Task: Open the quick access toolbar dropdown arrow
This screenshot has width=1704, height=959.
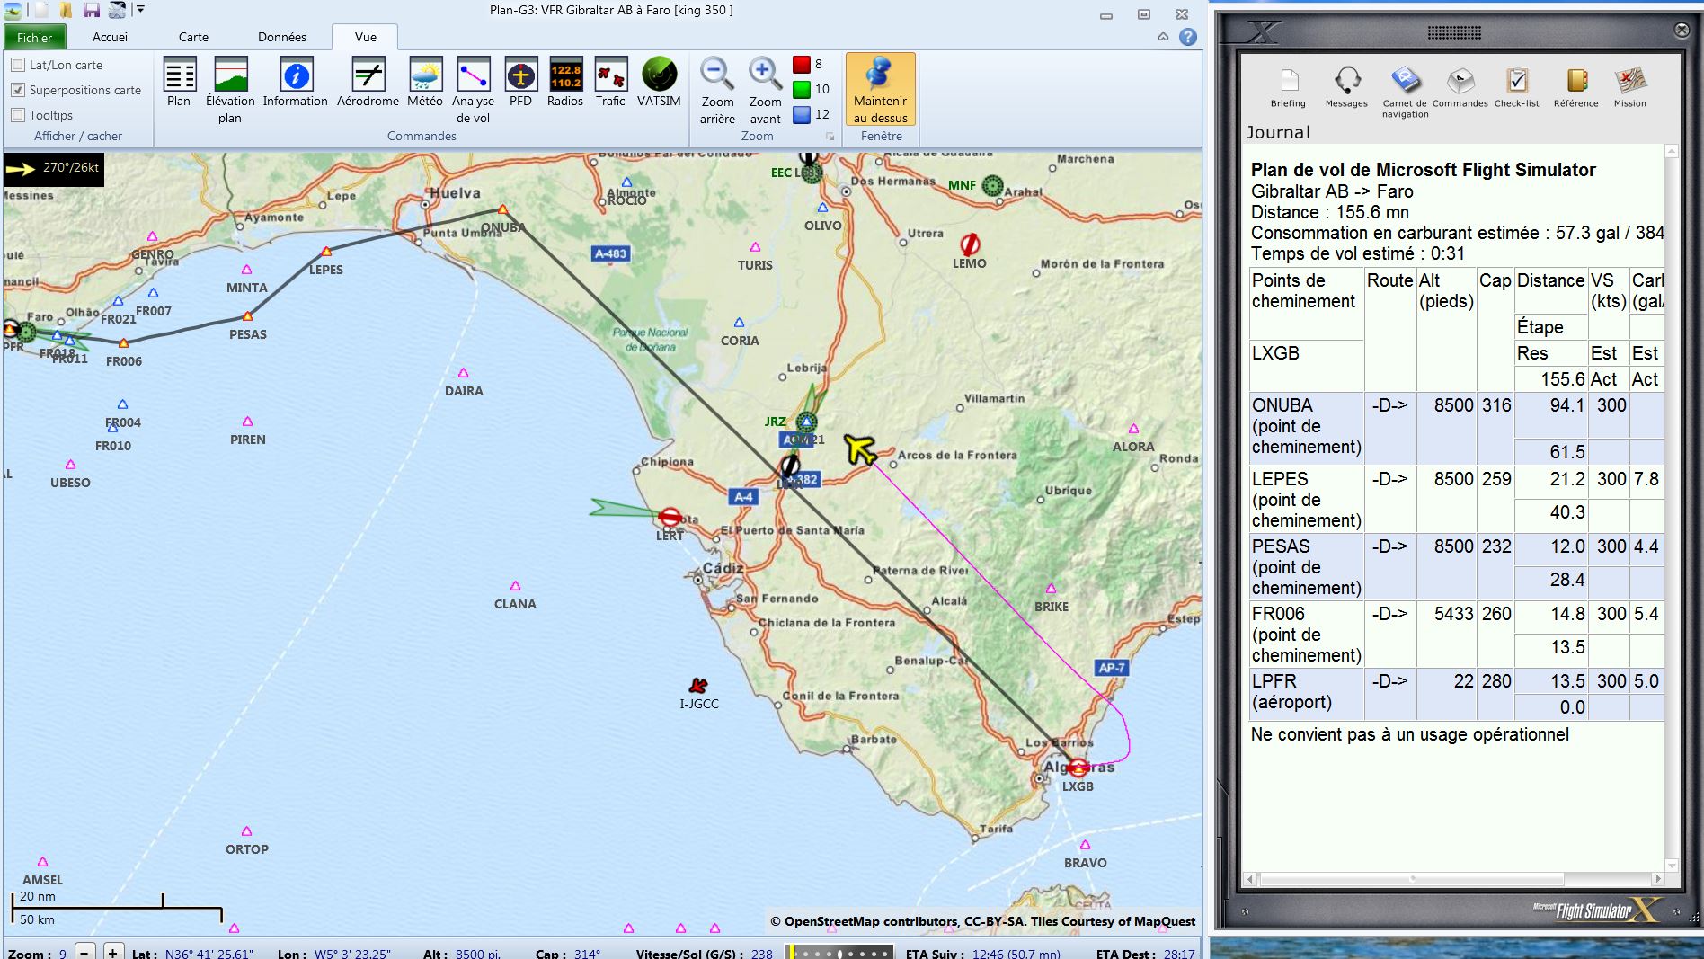Action: (x=141, y=10)
